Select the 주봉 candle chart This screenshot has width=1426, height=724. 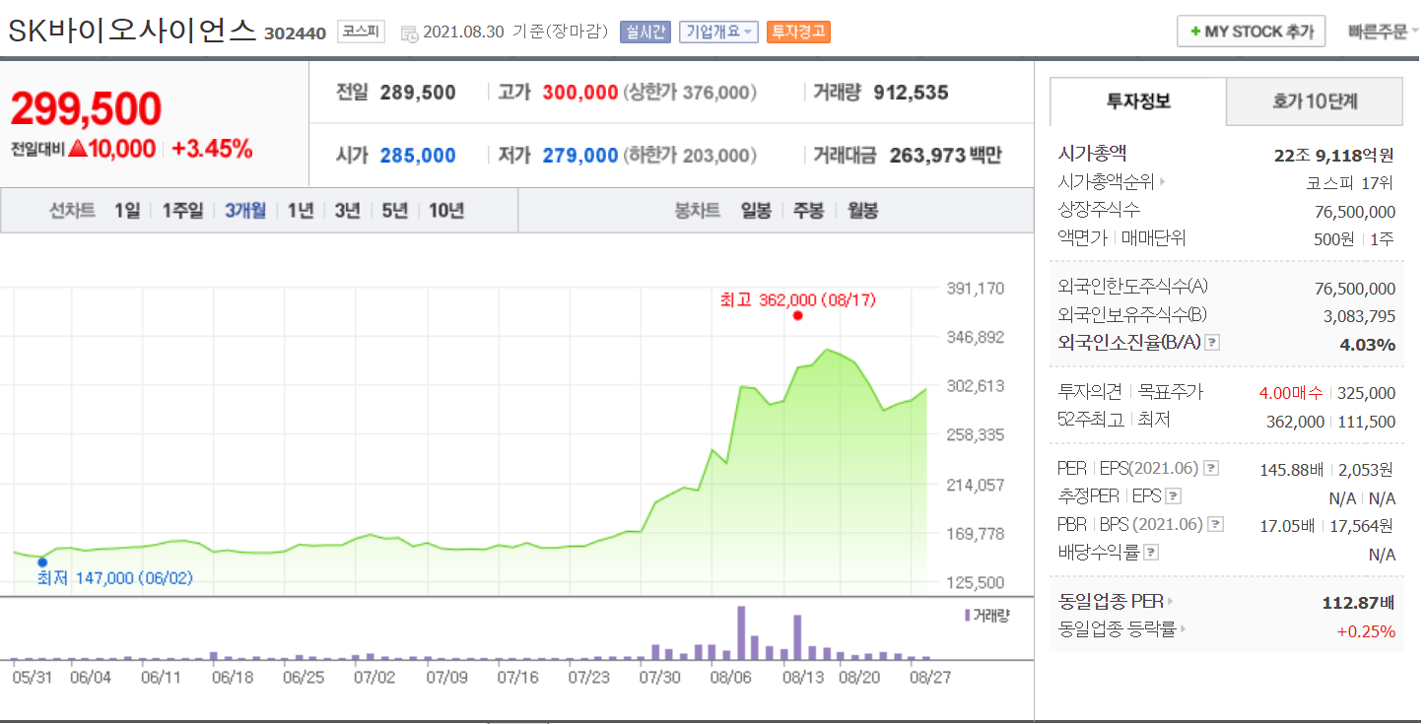(x=808, y=210)
